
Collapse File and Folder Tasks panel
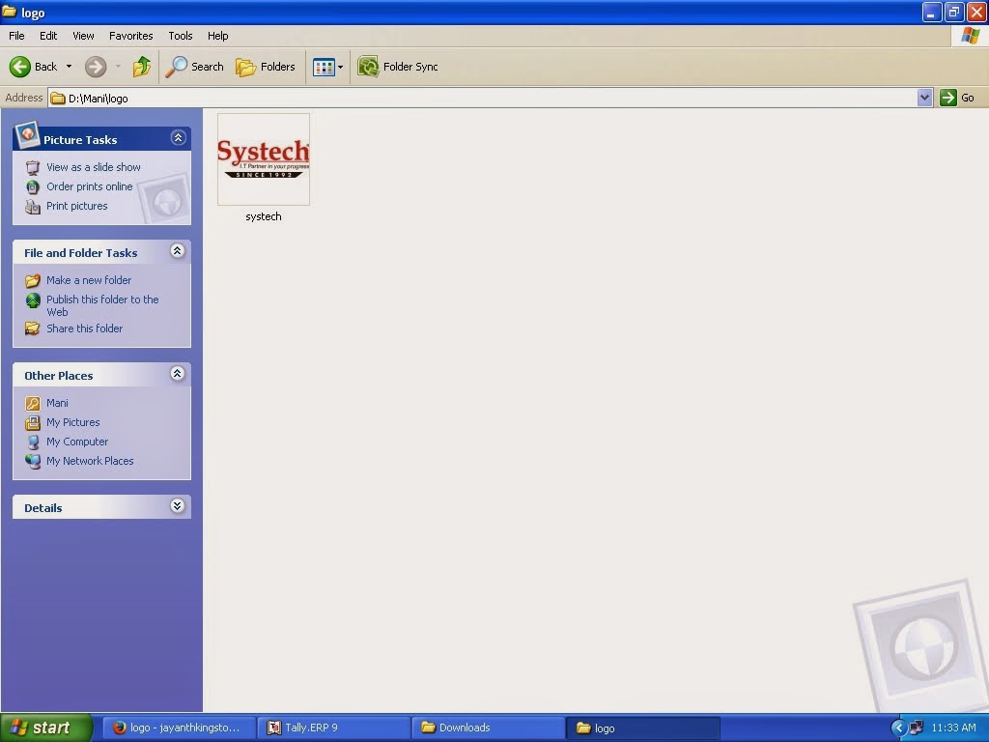[x=178, y=251]
